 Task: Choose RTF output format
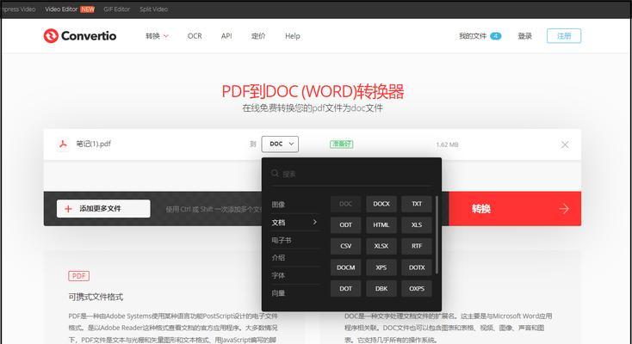(417, 246)
